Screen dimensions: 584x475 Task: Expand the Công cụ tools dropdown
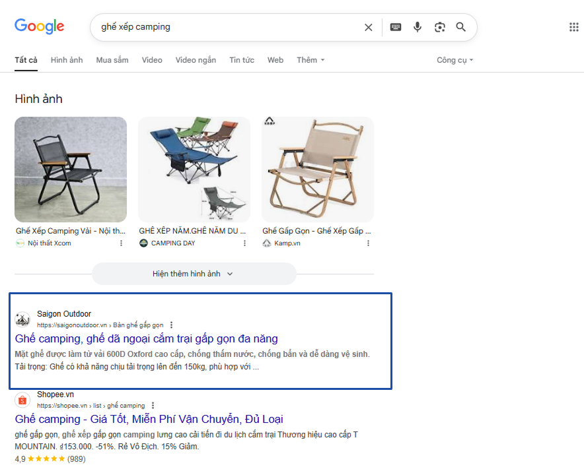pyautogui.click(x=455, y=60)
